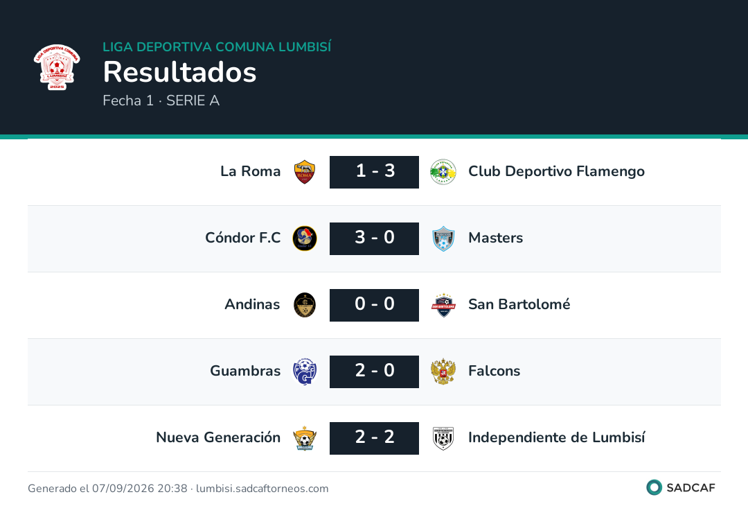This screenshot has height=524, width=748.
Task: Click the Masters team shield icon
Action: 443,238
